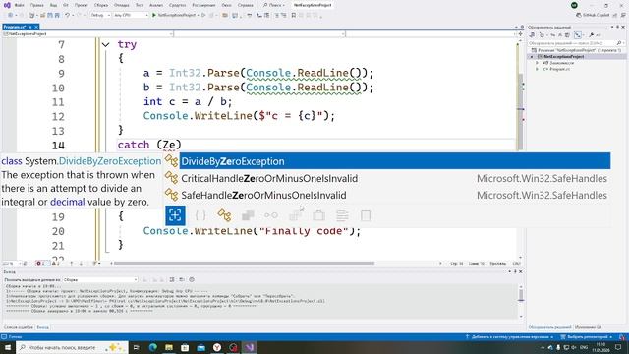The width and height of the screenshot is (629, 354).
Task: Click the Undo toolbar icon
Action: (x=68, y=15)
